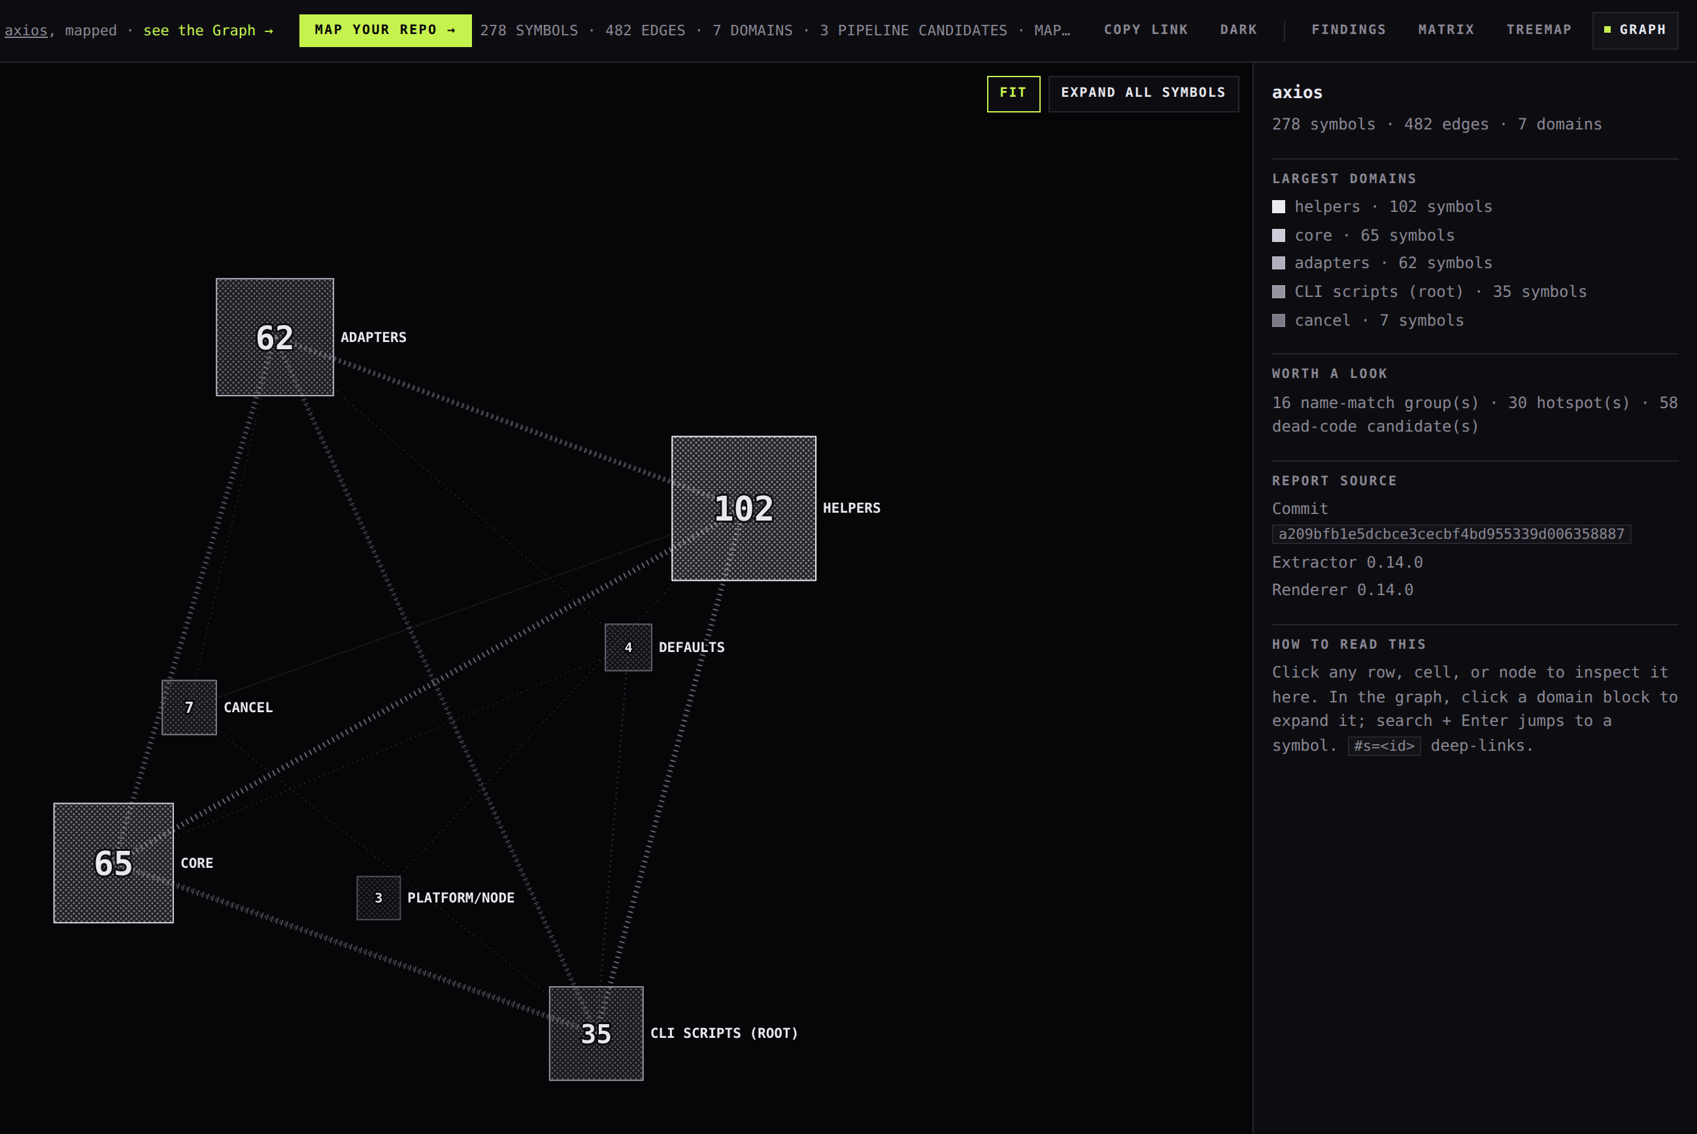Expand the HELPERS domain block (102)
Screen dimensions: 1697x1134
(x=744, y=508)
